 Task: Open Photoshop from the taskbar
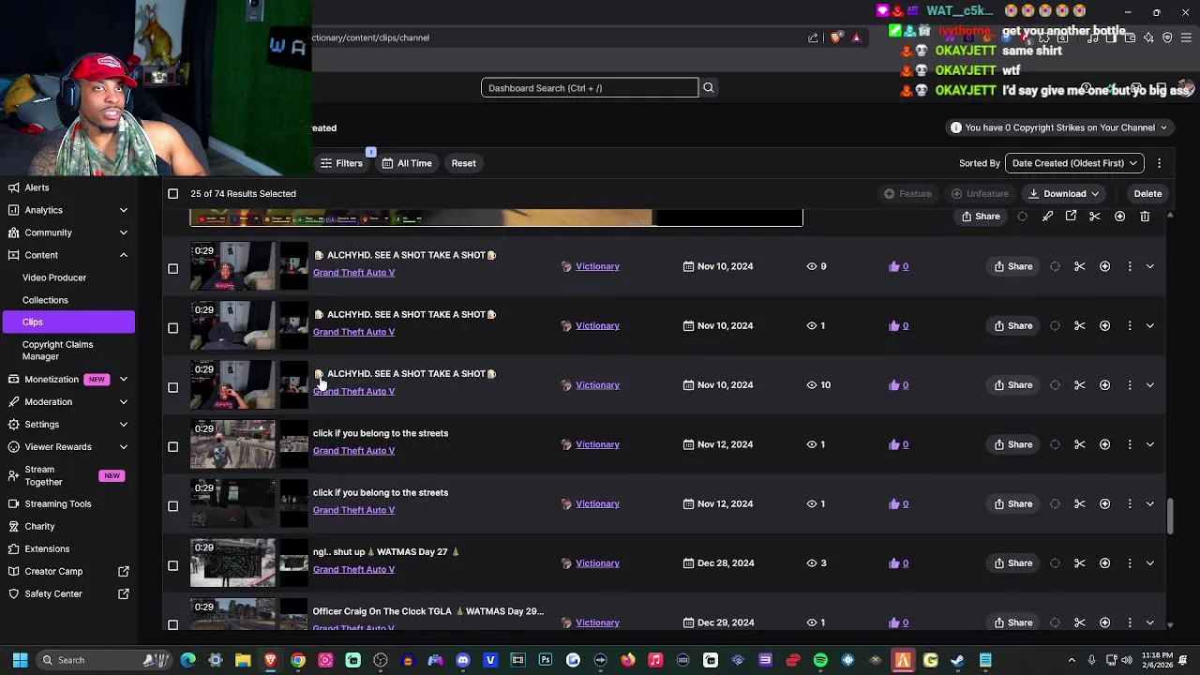546,660
